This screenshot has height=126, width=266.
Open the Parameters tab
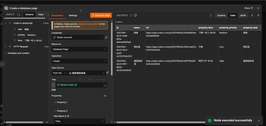tap(57, 15)
